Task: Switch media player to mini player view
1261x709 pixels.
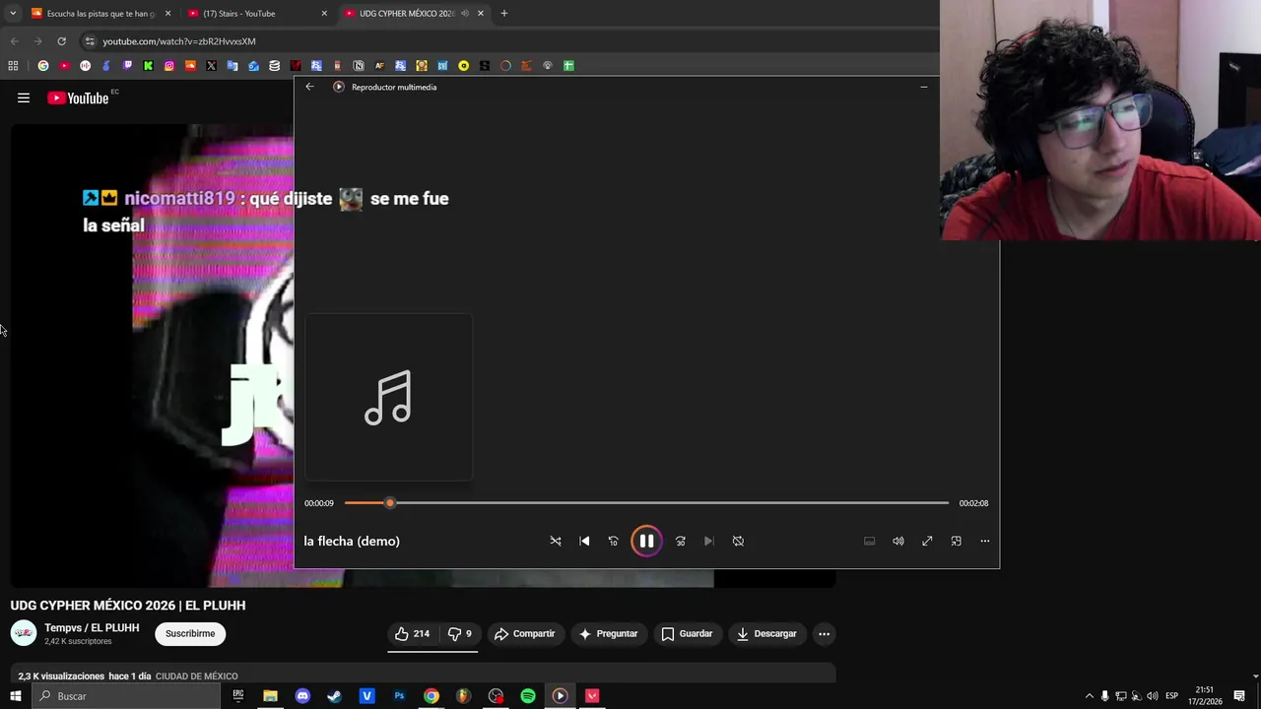Action: pos(956,541)
